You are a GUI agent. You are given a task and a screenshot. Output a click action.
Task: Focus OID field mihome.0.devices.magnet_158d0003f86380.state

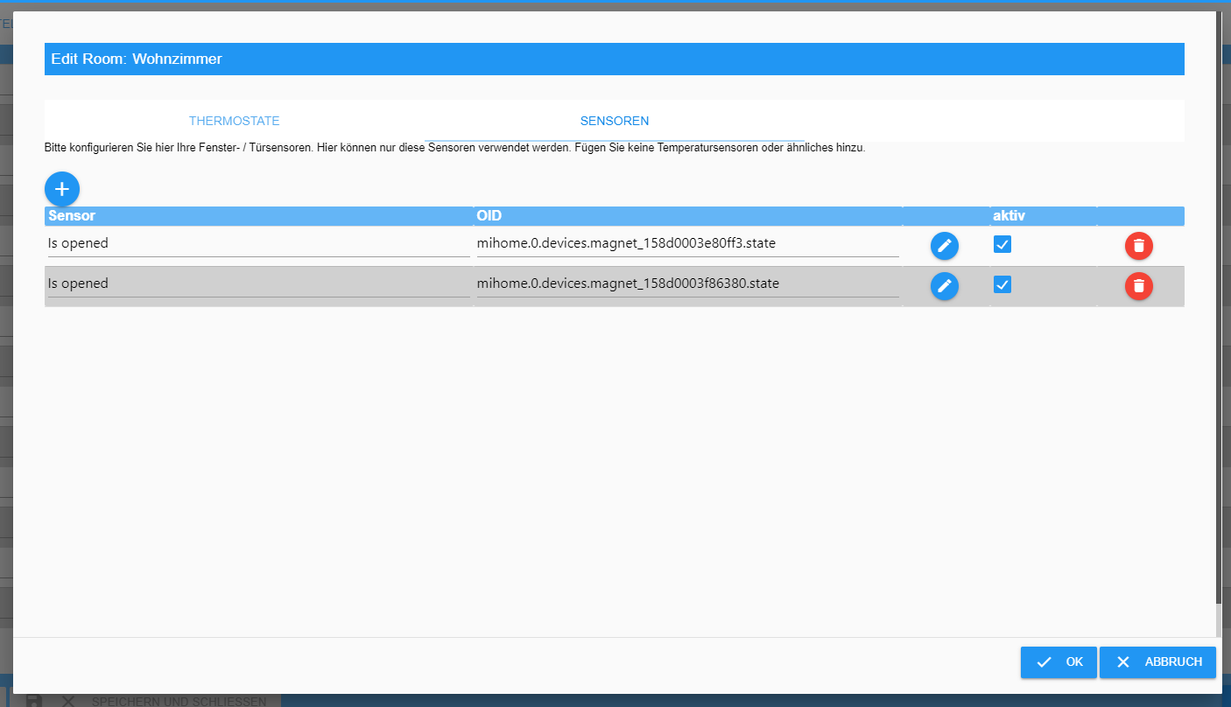tap(687, 283)
